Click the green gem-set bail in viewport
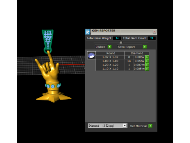Viewport: 190px width, 143px height. [x=47, y=41]
